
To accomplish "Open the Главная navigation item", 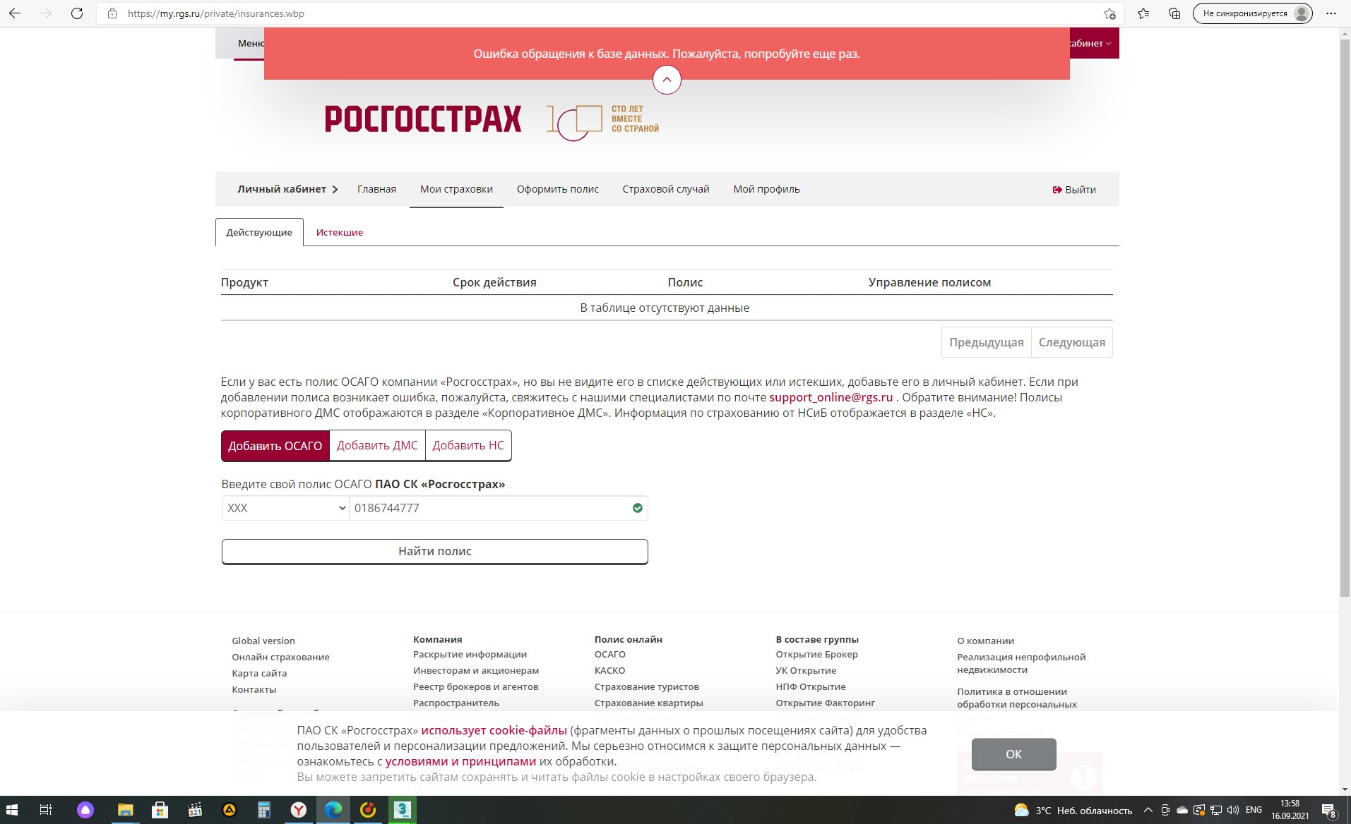I will tap(376, 189).
